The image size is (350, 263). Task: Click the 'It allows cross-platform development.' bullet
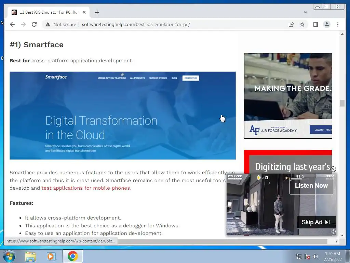[73, 218]
